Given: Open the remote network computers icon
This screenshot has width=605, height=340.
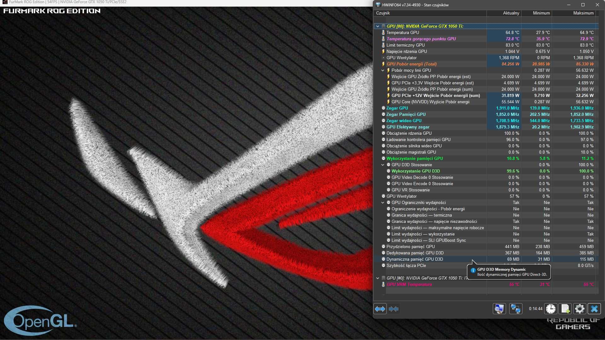Looking at the screenshot, I should pyautogui.click(x=516, y=309).
